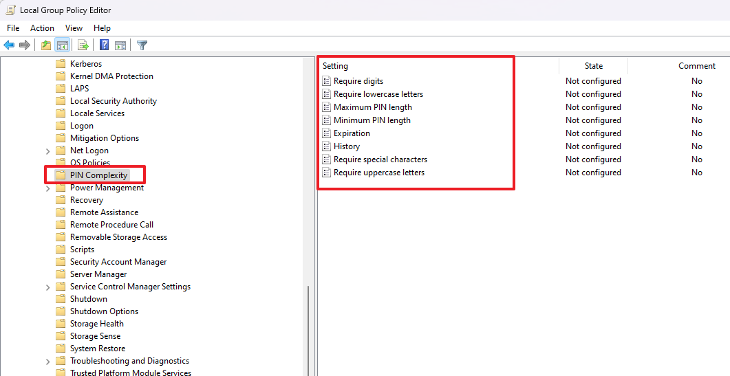
Task: Click the Back arrow toolbar icon
Action: coord(10,45)
